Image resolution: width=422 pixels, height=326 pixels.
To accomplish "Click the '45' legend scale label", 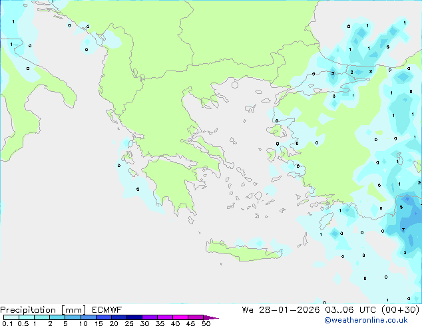I will [191, 323].
